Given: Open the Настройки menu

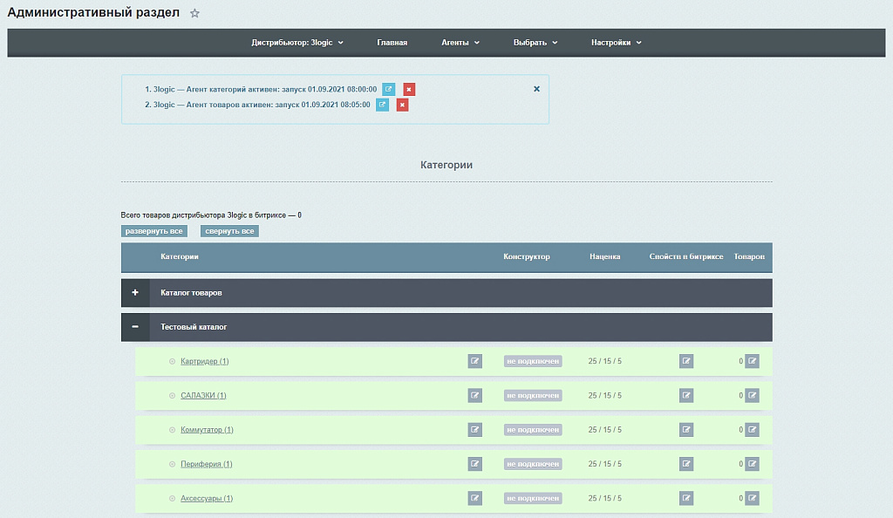Looking at the screenshot, I should click(616, 43).
